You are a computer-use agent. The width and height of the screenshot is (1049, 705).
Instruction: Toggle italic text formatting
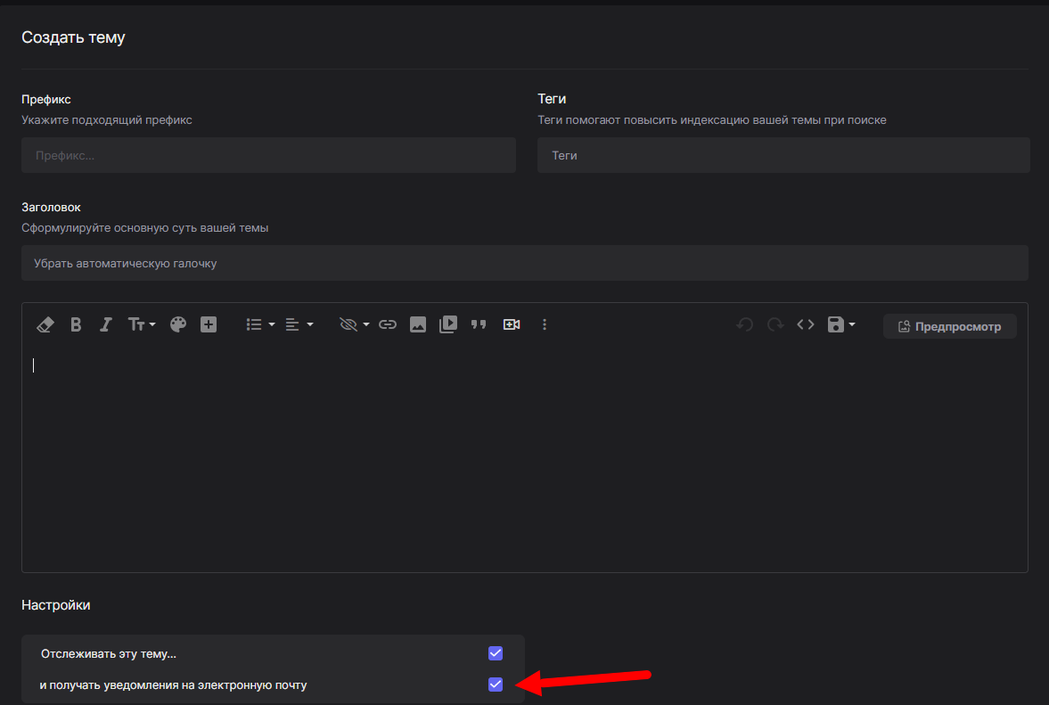[105, 325]
